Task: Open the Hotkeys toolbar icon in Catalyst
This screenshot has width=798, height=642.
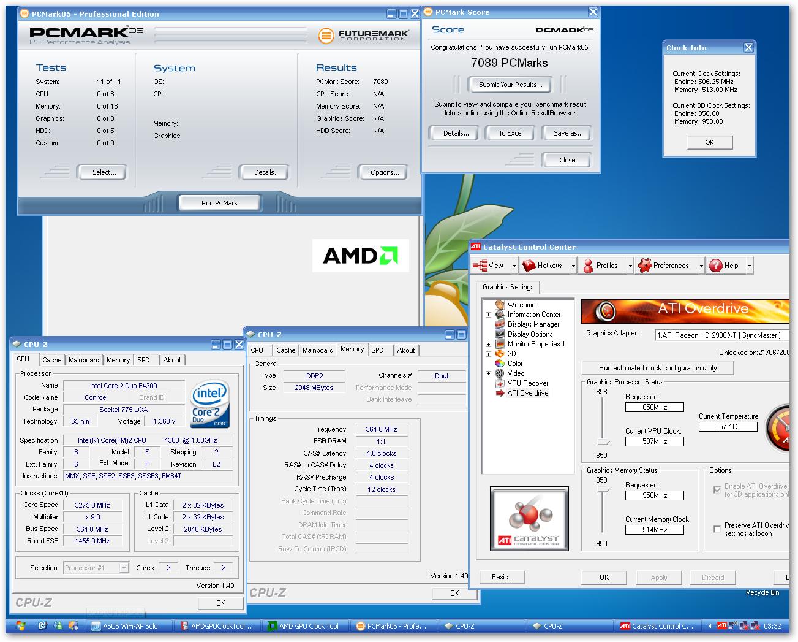Action: pyautogui.click(x=529, y=266)
